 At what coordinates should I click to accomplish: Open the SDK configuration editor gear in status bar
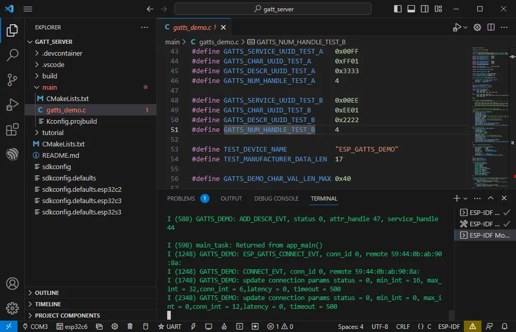pyautogui.click(x=115, y=326)
